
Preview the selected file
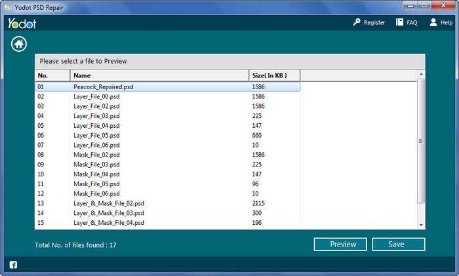[340, 245]
